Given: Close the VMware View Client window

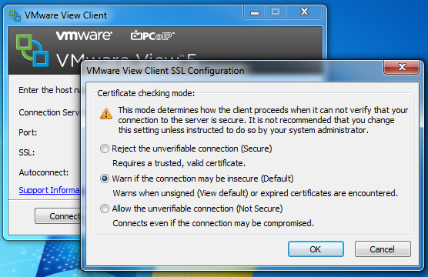Looking at the screenshot, I should point(304,12).
